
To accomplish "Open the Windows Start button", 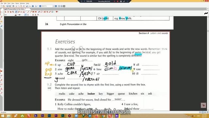I will point(2,116).
